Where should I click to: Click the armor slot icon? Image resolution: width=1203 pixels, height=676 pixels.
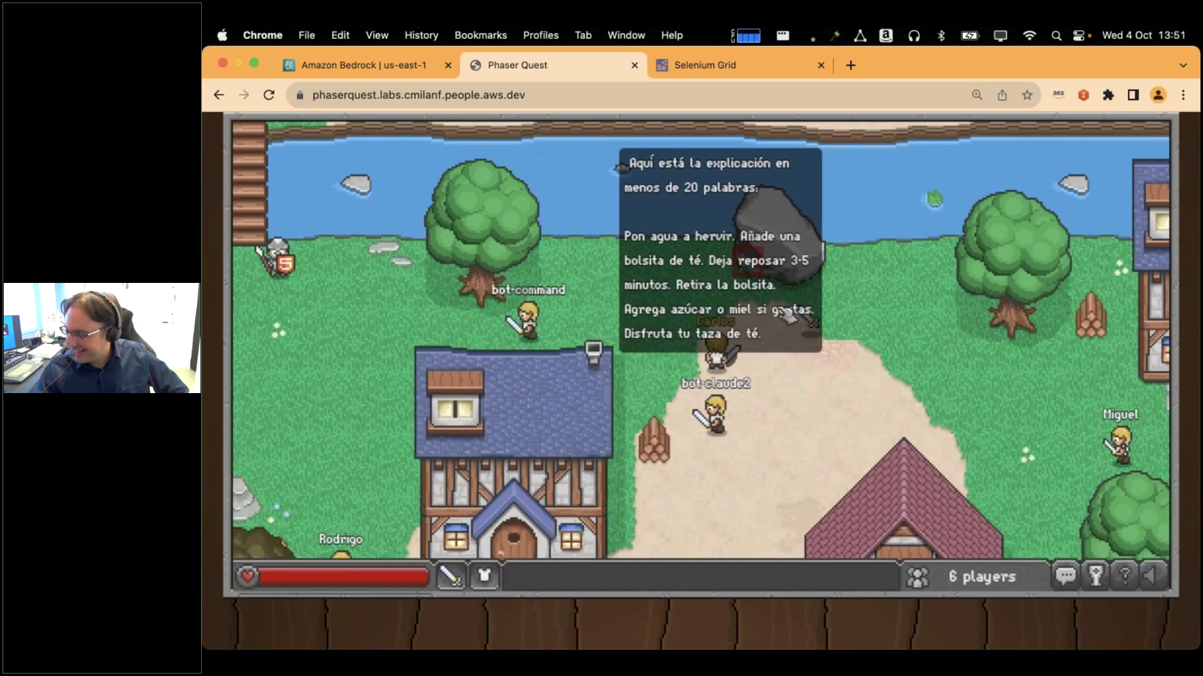click(x=484, y=576)
